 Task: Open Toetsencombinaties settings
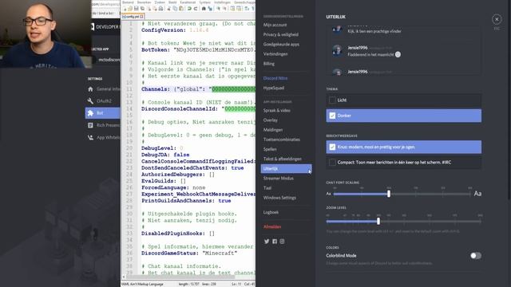point(282,140)
